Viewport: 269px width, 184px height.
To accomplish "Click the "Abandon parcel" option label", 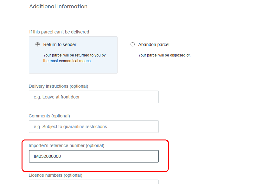I will (x=154, y=45).
